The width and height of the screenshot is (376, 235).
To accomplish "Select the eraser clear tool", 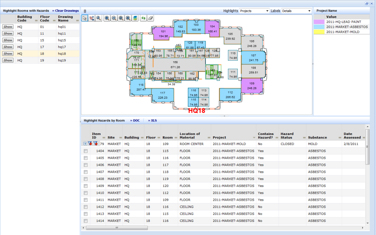I will [150, 18].
